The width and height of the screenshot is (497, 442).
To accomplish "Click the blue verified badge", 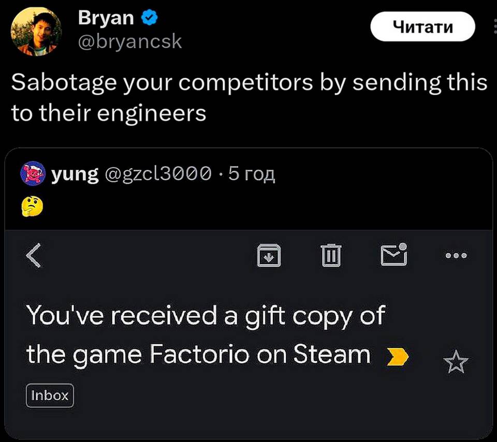I will 150,18.
